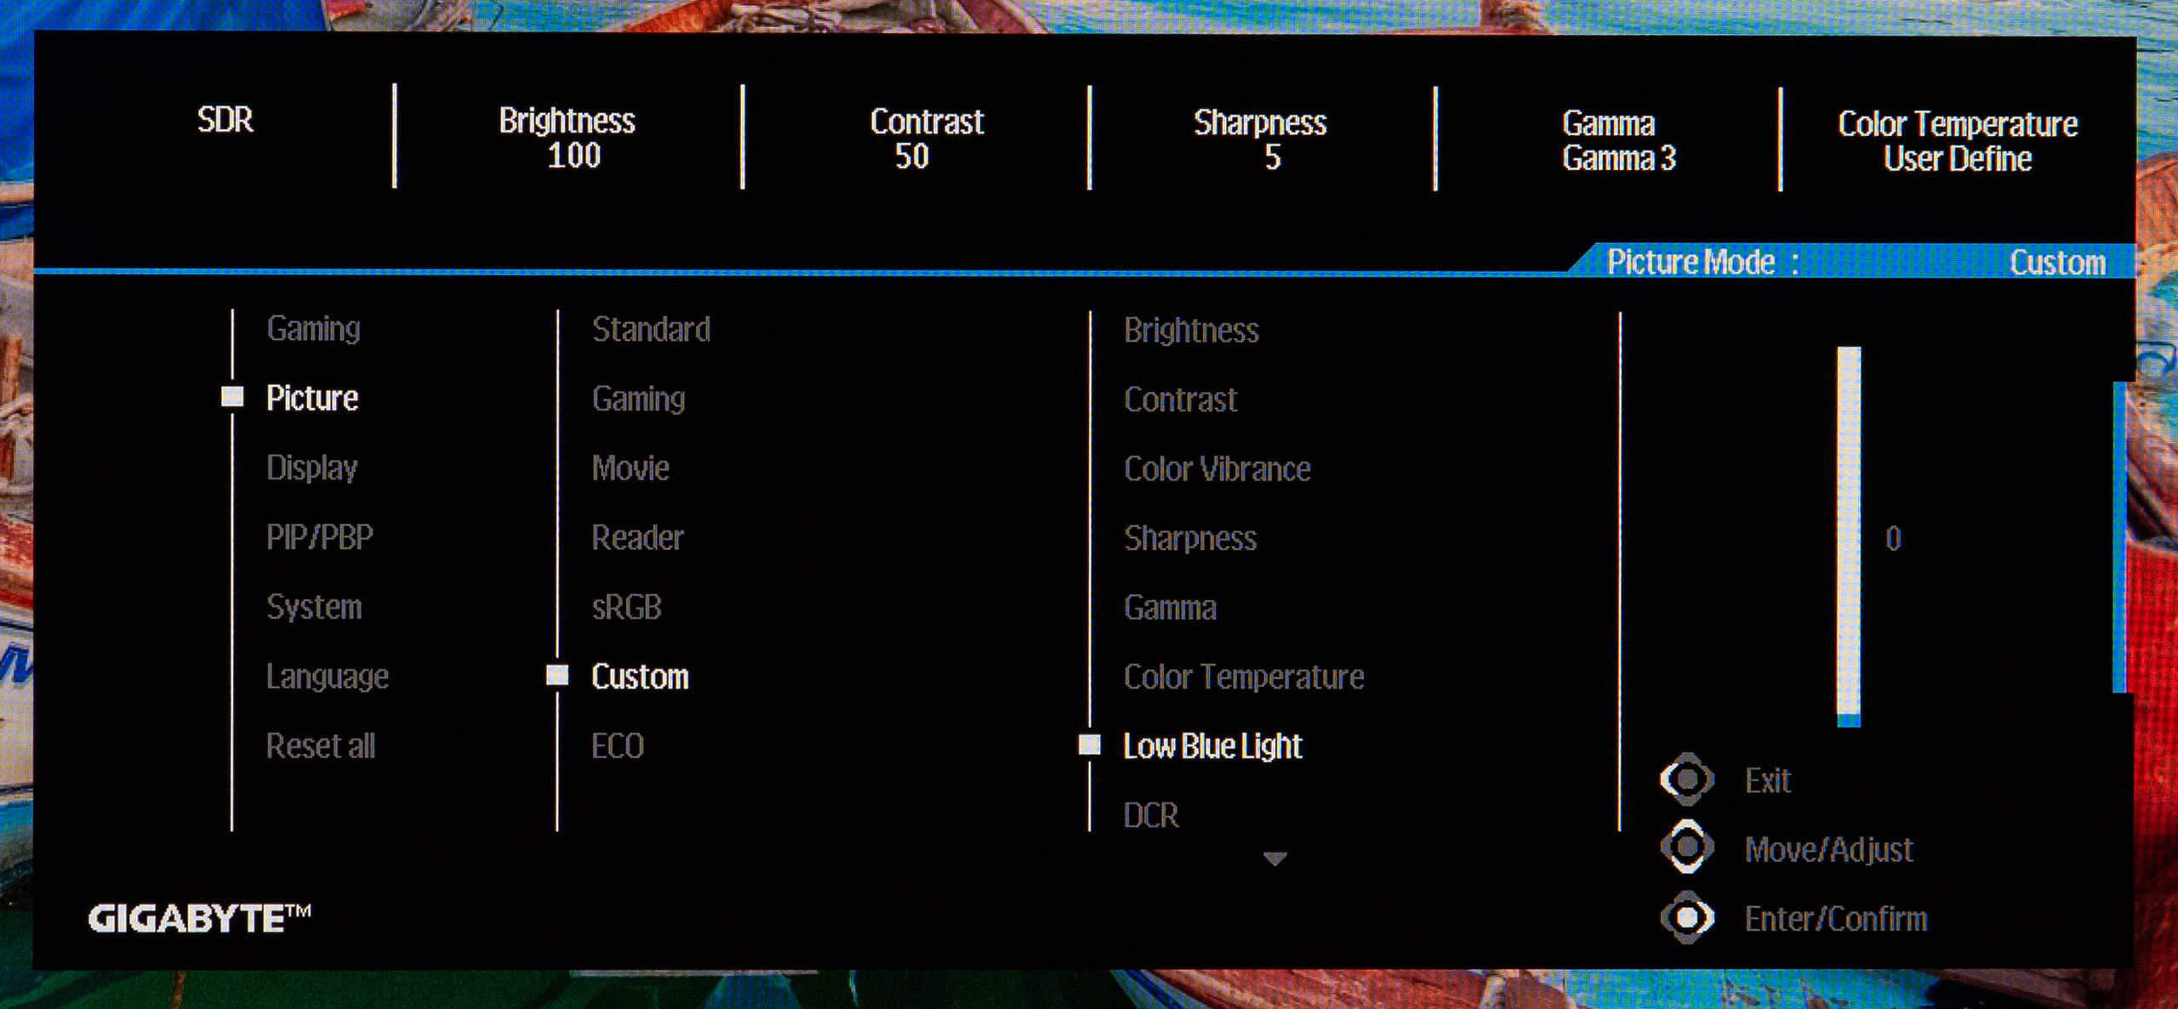Open the Display menu section
Image resolution: width=2178 pixels, height=1009 pixels.
(311, 467)
